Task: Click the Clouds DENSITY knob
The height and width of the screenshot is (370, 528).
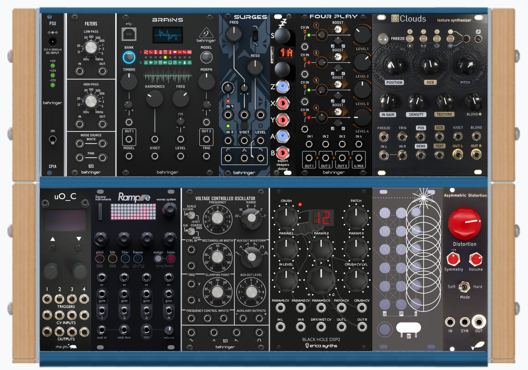Action: click(x=416, y=101)
